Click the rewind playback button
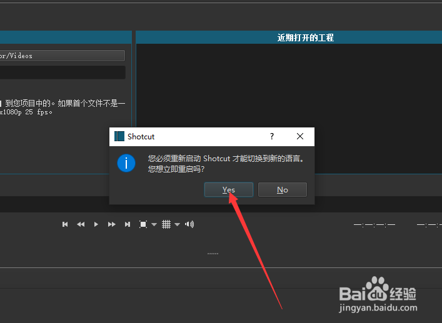This screenshot has height=323, width=442. [81, 224]
